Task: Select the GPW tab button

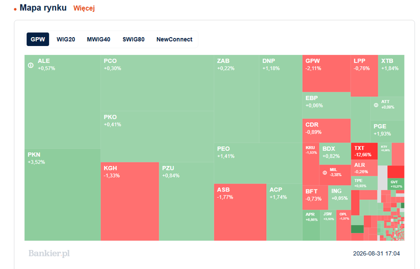Action: pyautogui.click(x=38, y=39)
